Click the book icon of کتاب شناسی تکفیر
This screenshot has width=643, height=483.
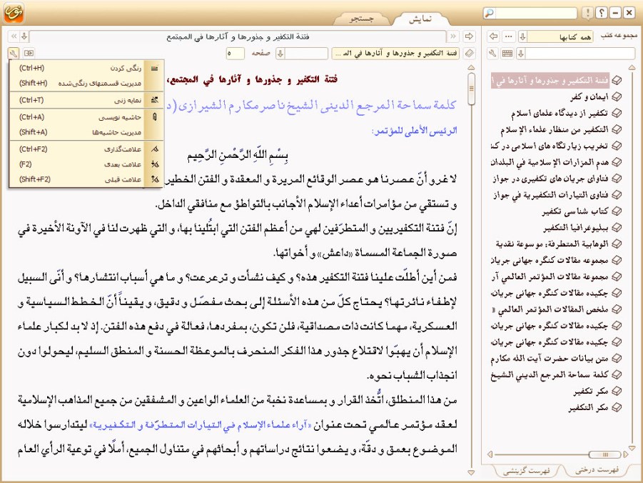[x=617, y=211]
